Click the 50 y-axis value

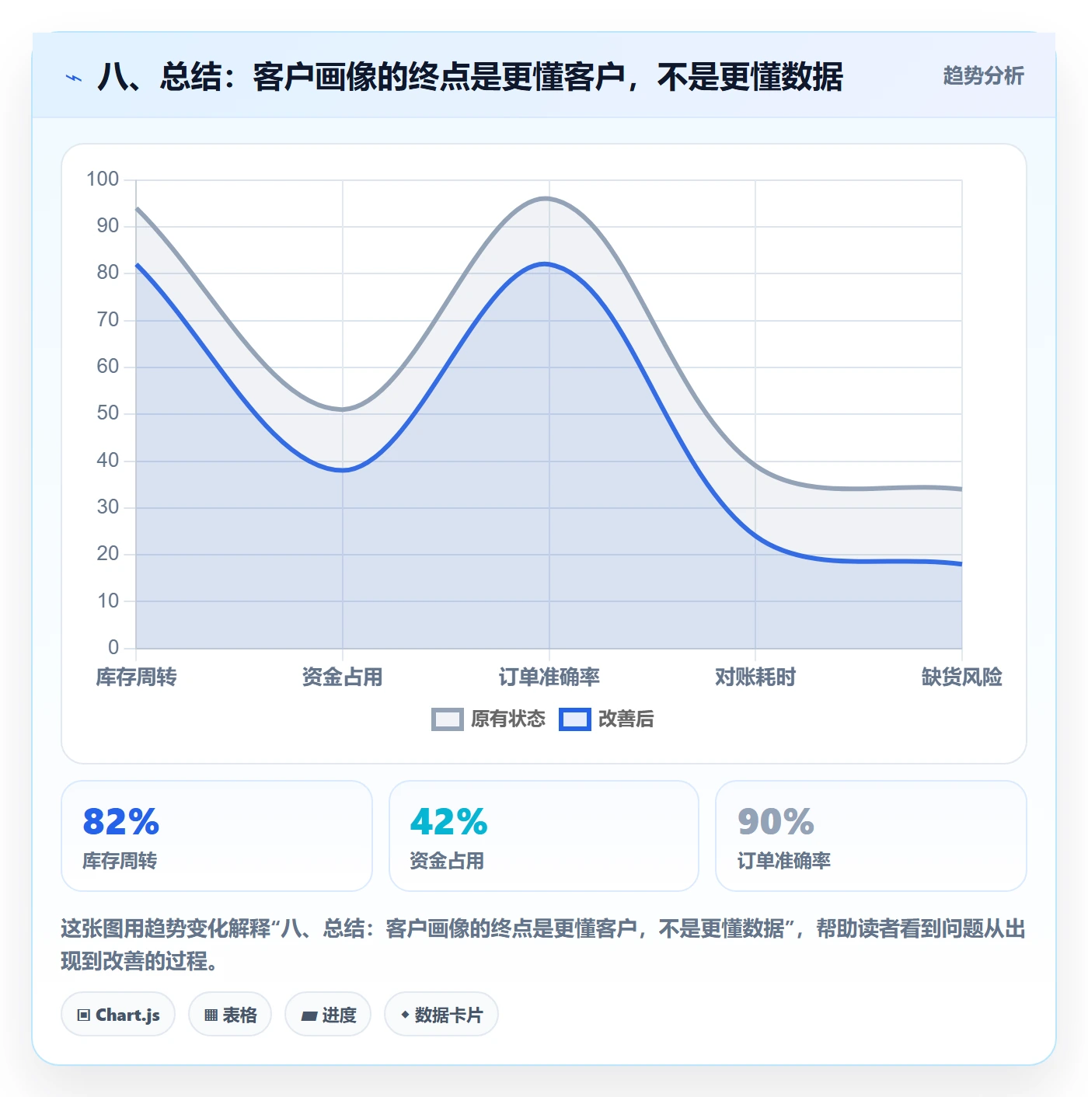(x=108, y=413)
